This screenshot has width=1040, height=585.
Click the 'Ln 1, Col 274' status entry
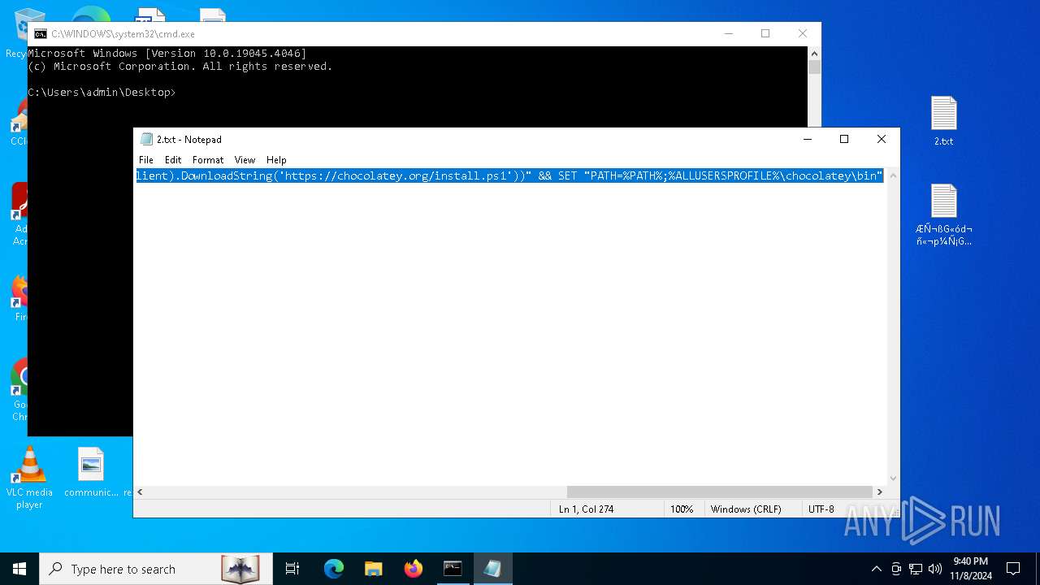tap(586, 509)
